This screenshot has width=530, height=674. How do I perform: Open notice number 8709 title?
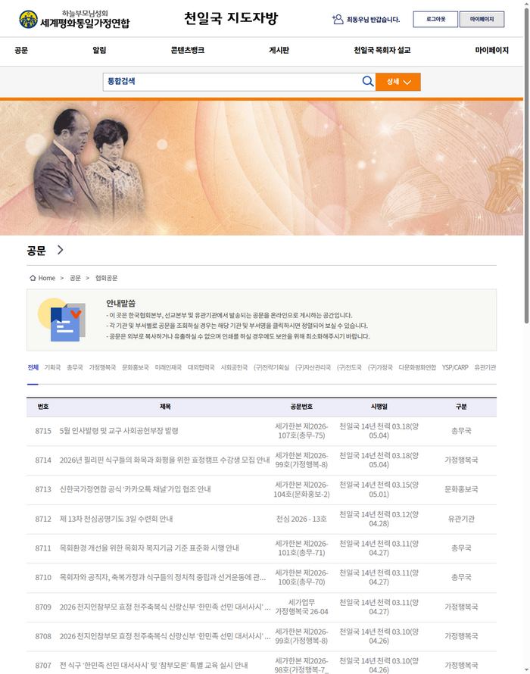coord(165,607)
